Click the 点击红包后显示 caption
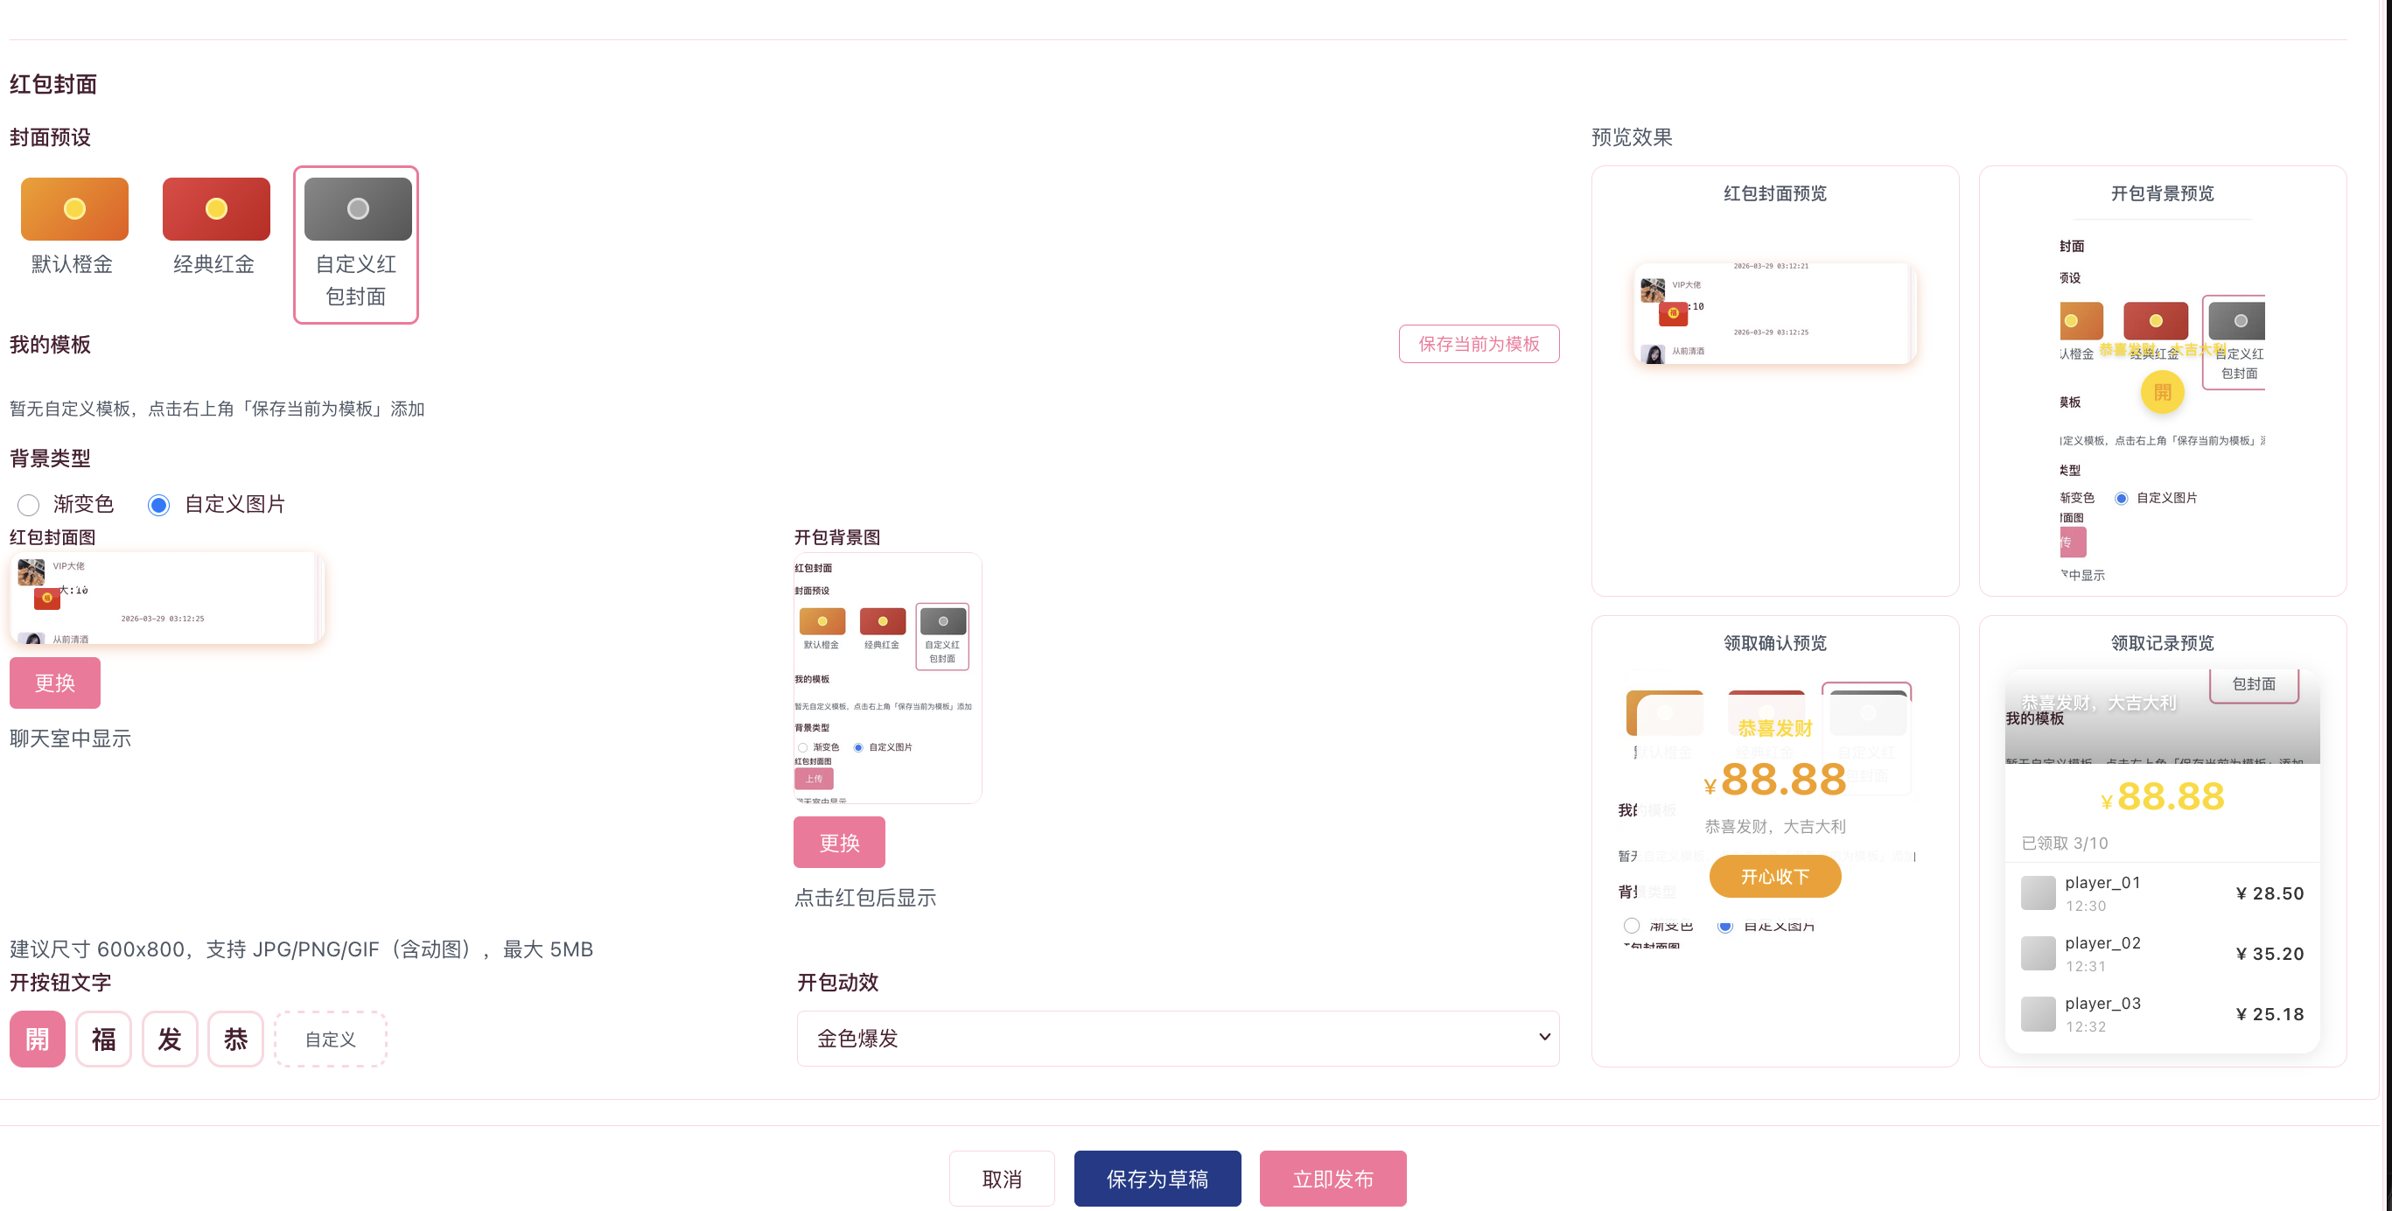 pyautogui.click(x=864, y=897)
